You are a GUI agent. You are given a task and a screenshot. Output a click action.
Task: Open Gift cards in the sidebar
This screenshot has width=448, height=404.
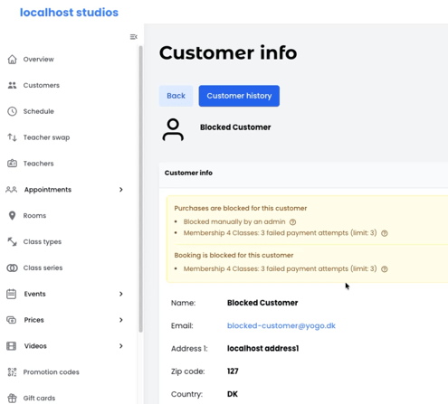click(39, 399)
